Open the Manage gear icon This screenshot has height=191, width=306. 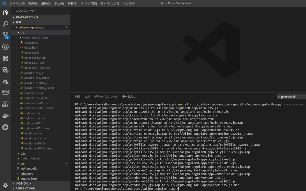(5, 185)
